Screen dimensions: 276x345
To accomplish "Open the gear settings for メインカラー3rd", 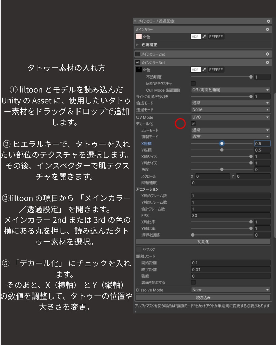I will [x=267, y=62].
